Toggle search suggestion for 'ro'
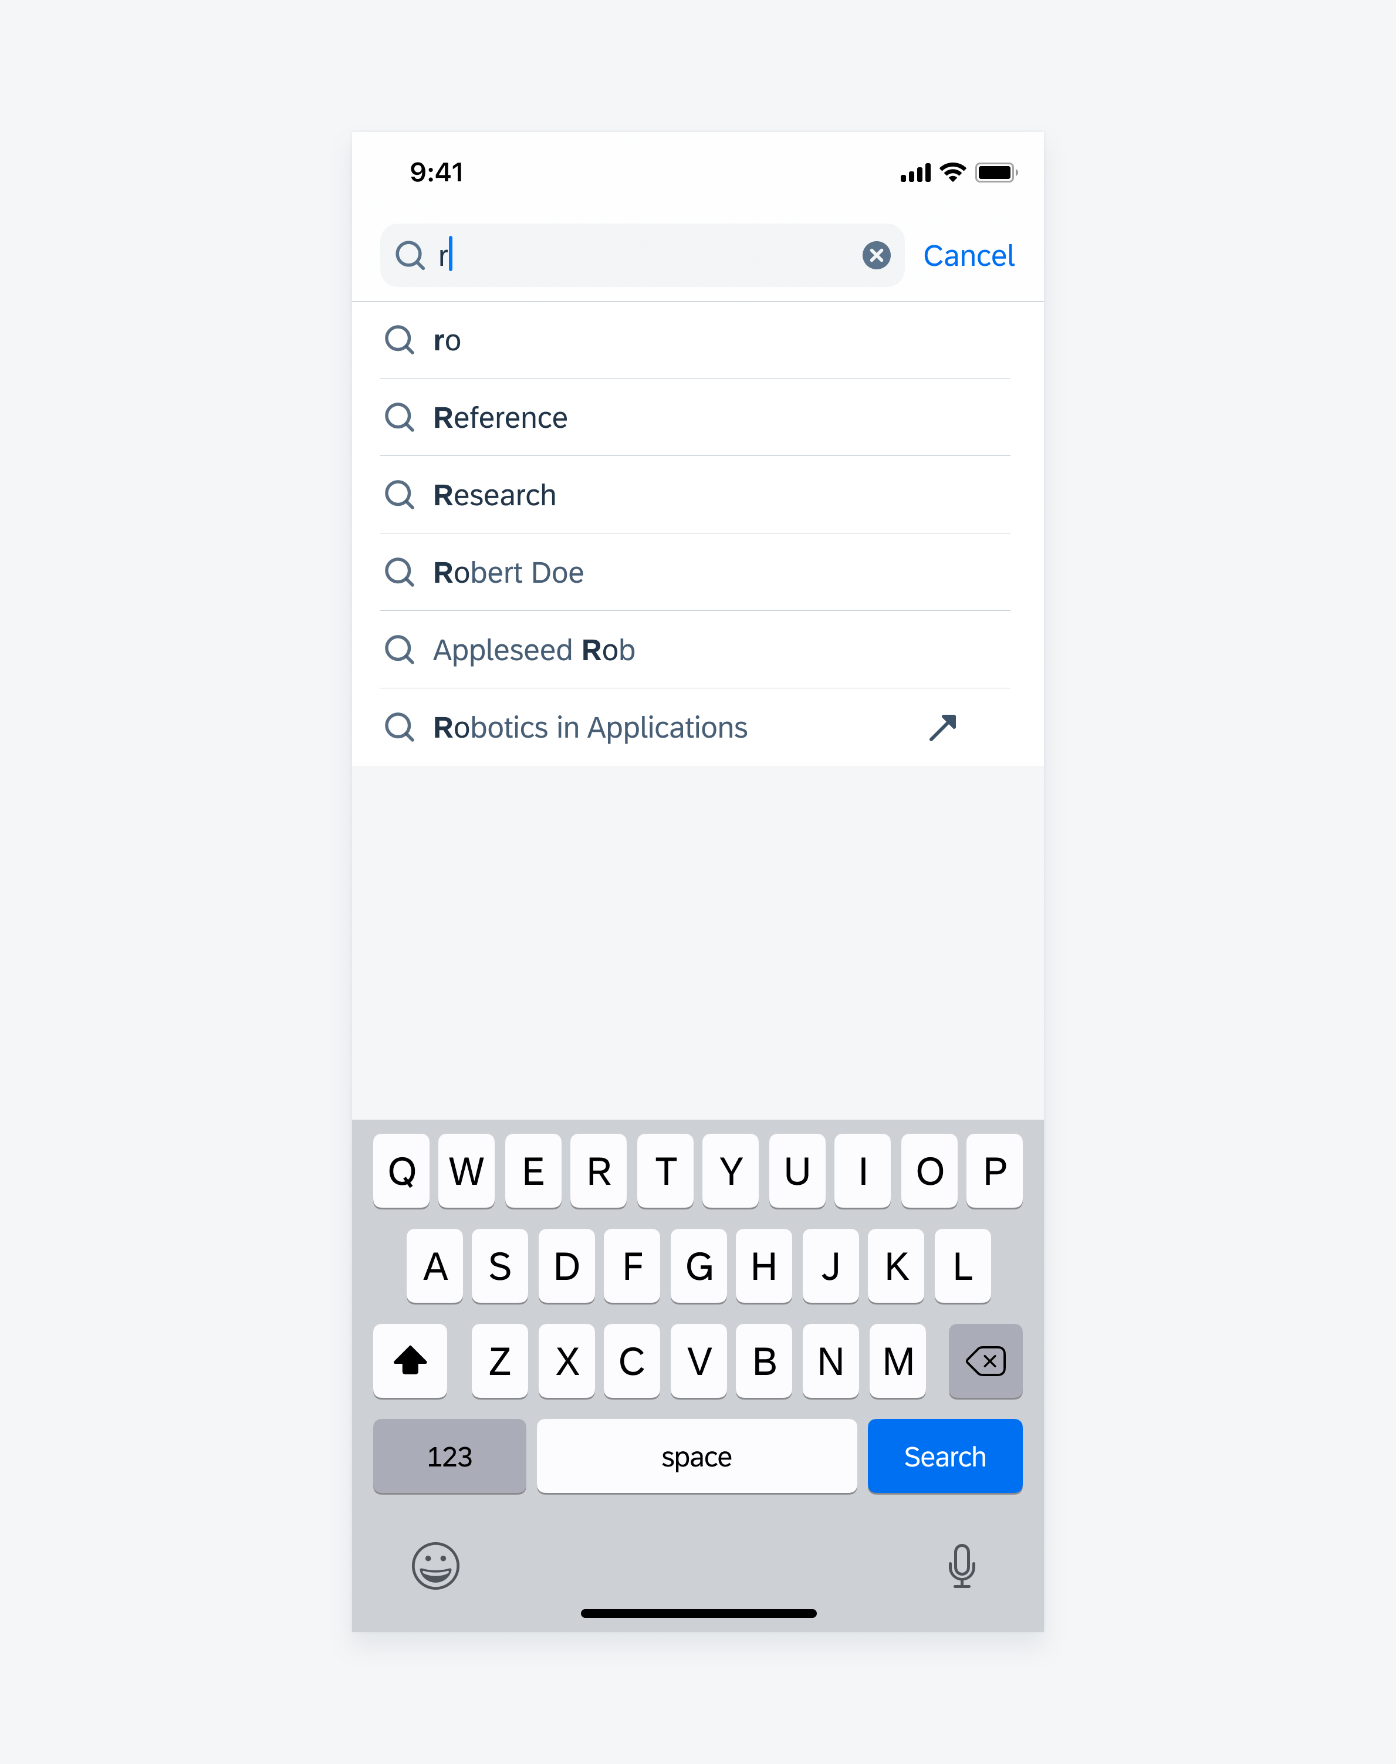This screenshot has width=1396, height=1764. point(699,339)
